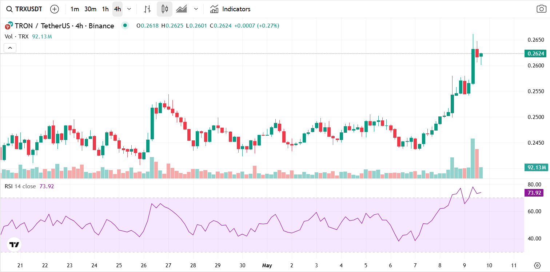This screenshot has height=272, width=550.
Task: Open symbol search for TRXUSDT
Action: tap(24, 9)
